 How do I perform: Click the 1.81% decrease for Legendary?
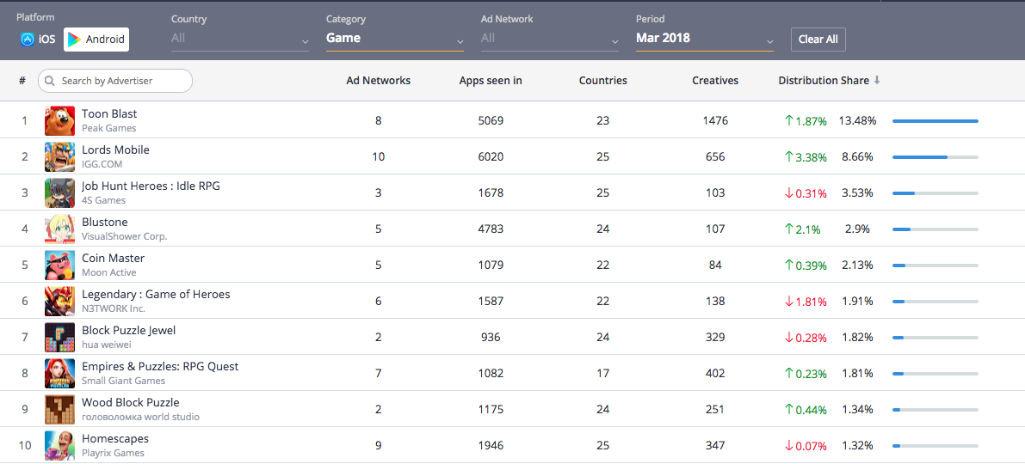point(806,302)
